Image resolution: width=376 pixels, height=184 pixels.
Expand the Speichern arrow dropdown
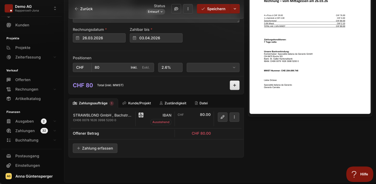click(x=235, y=9)
